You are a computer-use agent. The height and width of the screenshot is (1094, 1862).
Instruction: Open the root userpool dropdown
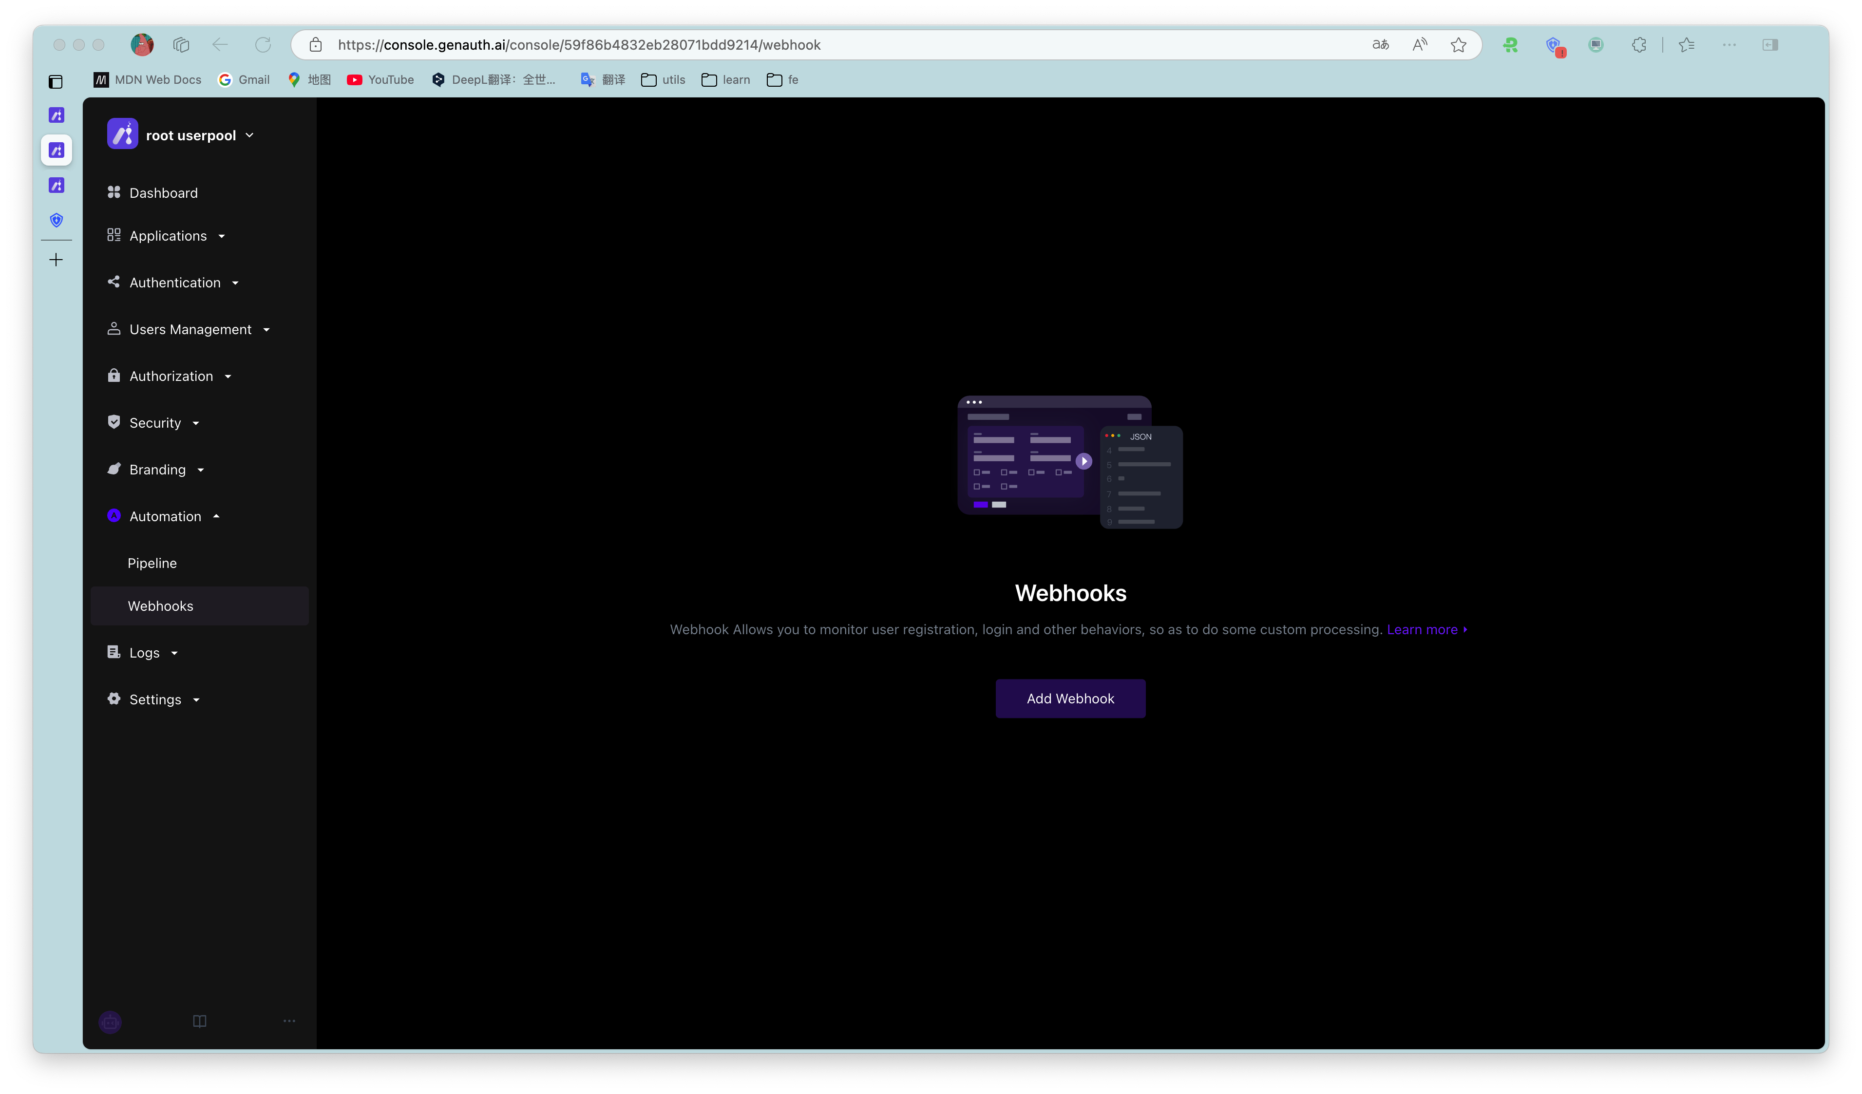coord(190,135)
